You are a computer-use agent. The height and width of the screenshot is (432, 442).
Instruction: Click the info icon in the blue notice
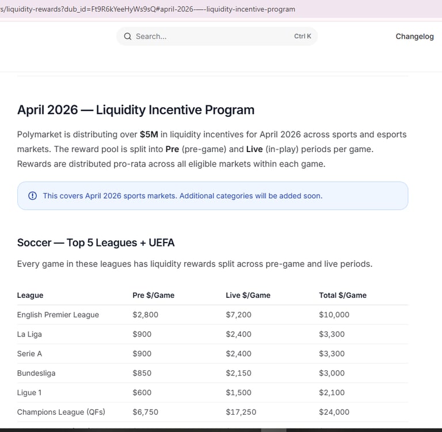tap(32, 196)
